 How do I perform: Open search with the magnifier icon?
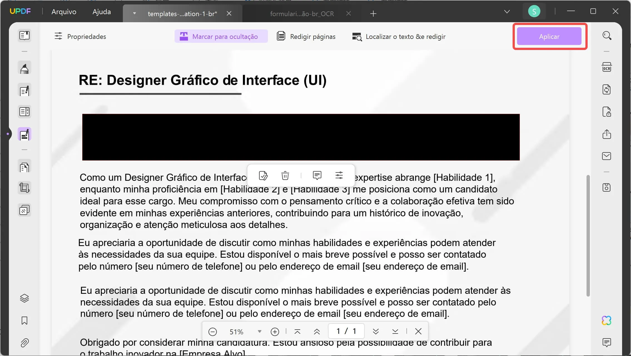tap(607, 36)
